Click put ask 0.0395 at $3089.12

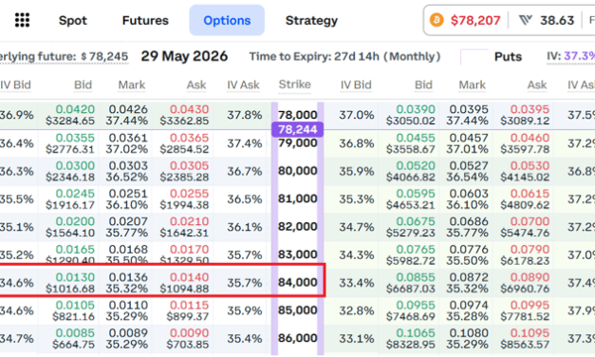click(x=525, y=115)
